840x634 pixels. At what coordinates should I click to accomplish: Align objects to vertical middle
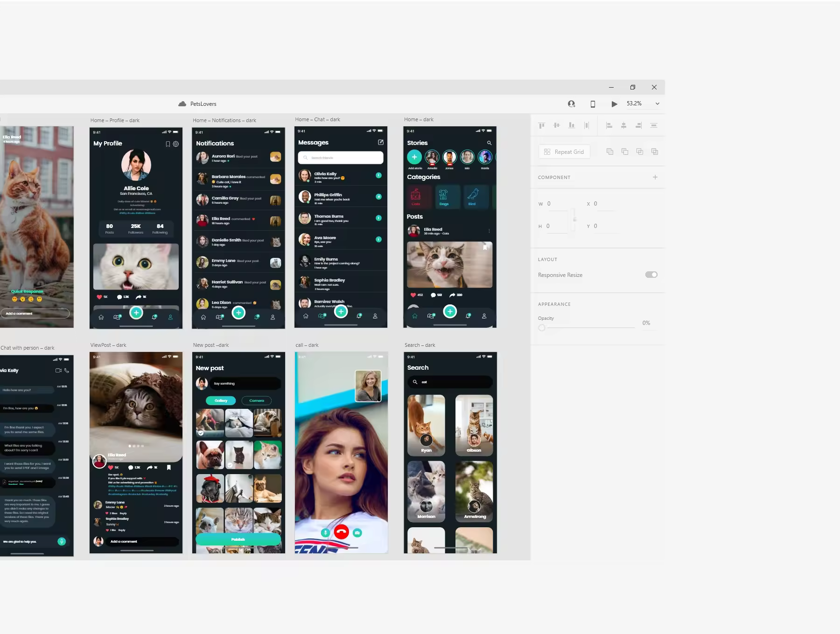click(x=556, y=125)
